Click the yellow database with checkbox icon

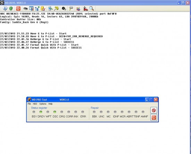43,9
